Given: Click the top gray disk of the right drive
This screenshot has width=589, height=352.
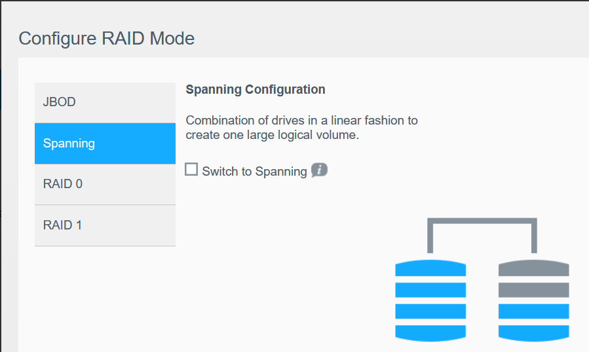Looking at the screenshot, I should (x=533, y=268).
